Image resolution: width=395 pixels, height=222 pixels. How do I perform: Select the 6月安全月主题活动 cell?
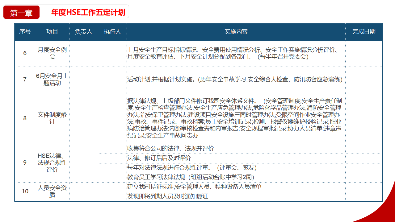(x=52, y=80)
